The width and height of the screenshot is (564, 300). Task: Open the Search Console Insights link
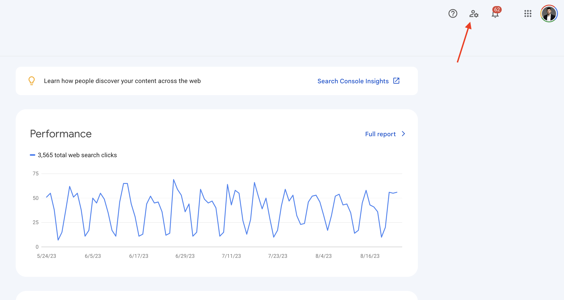[353, 81]
